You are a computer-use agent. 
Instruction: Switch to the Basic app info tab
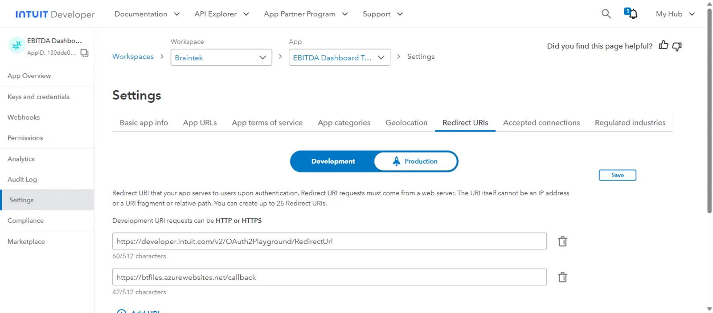[x=143, y=123]
